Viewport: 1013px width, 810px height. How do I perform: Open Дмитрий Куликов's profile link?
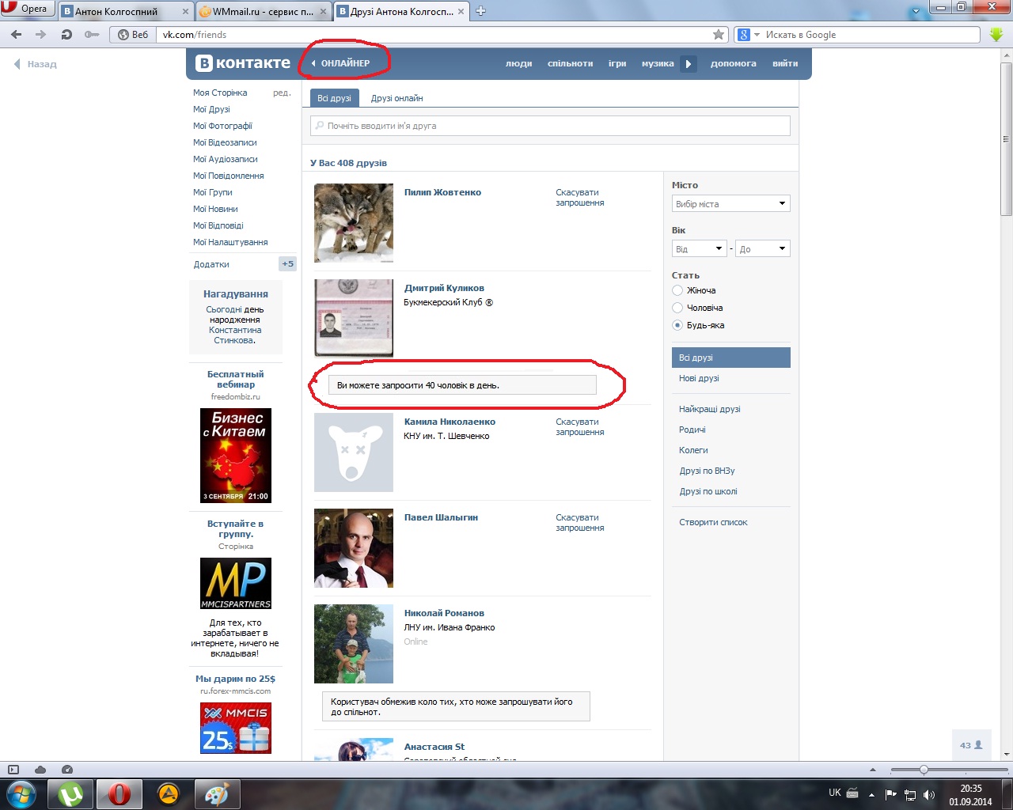444,288
